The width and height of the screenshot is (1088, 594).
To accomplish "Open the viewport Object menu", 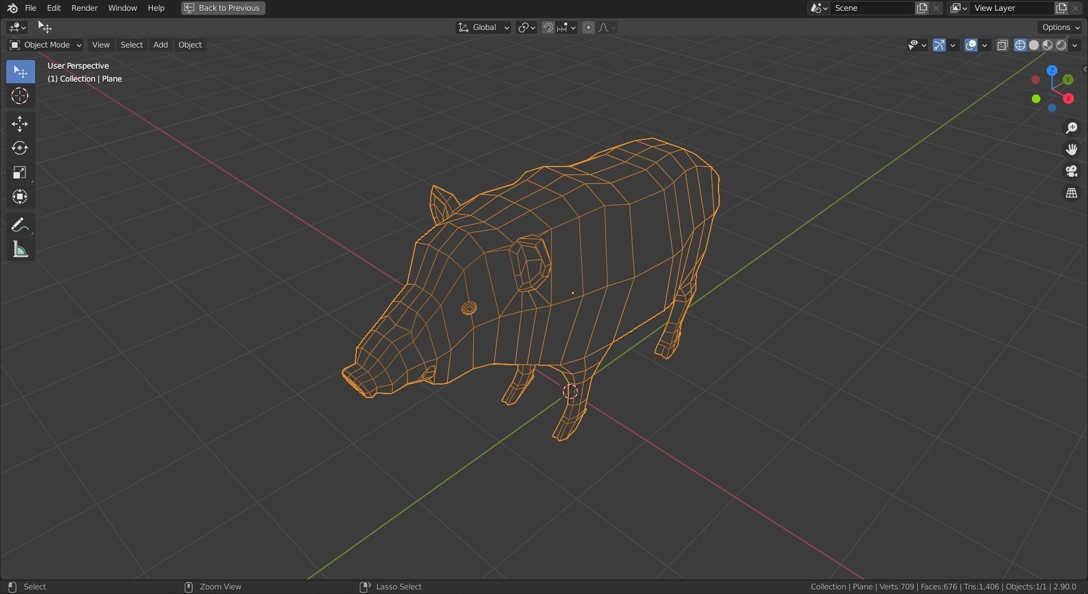I will 190,45.
